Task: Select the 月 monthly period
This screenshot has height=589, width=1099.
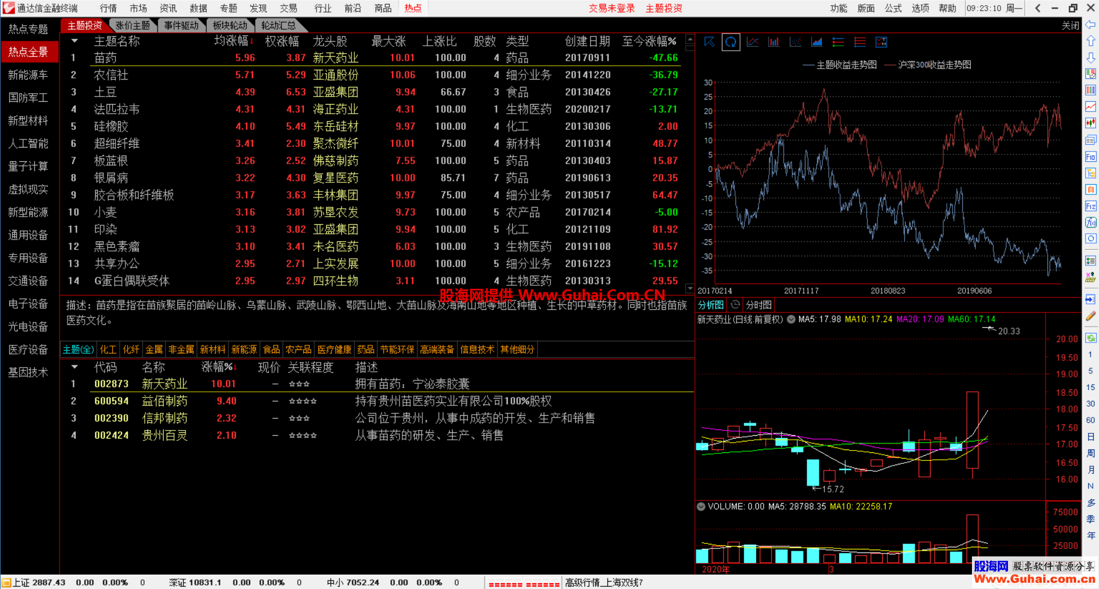Action: [x=1090, y=470]
